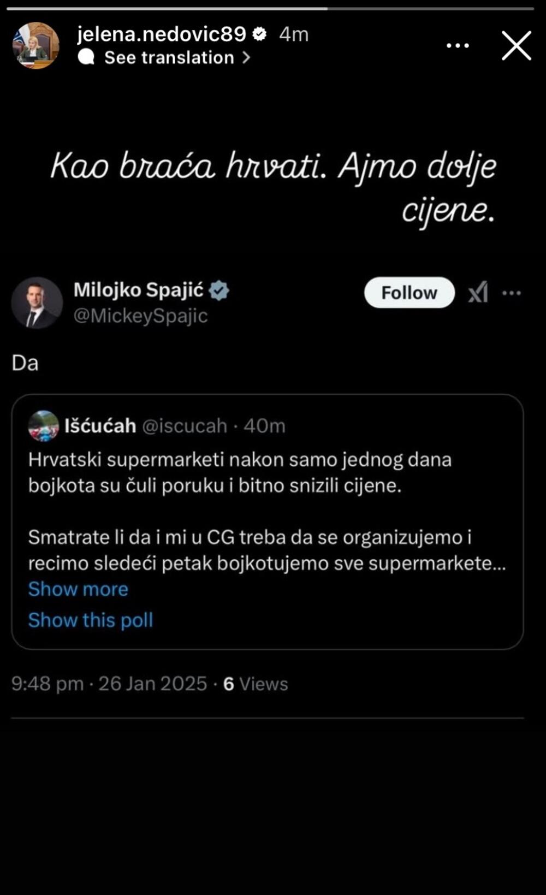Tap the Išćućah quoted tweet avatar

pyautogui.click(x=43, y=426)
